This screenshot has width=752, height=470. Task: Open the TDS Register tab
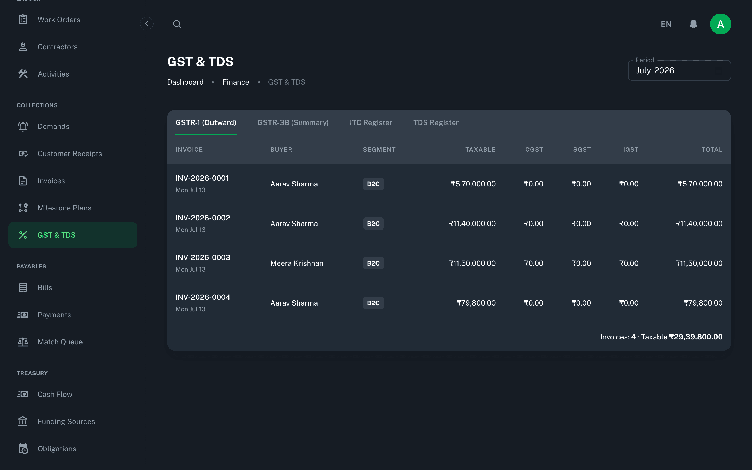pos(436,122)
